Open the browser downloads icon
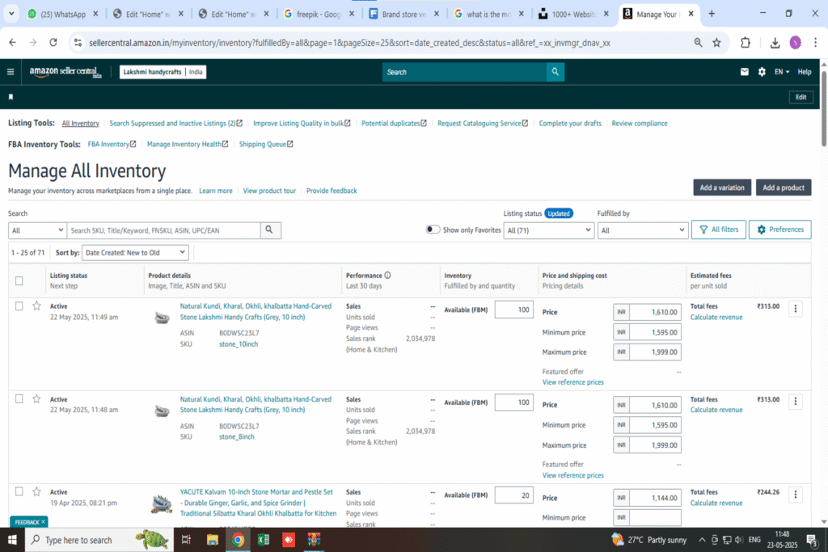Image resolution: width=828 pixels, height=552 pixels. tap(775, 43)
